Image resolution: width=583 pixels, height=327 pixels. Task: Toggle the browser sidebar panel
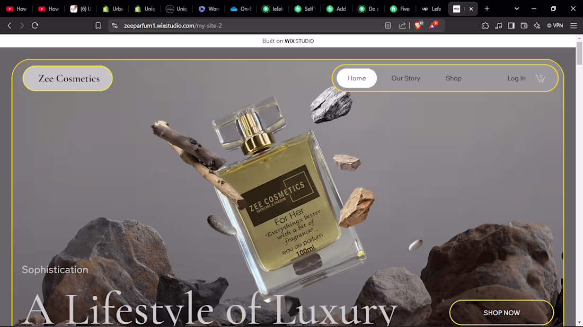click(x=511, y=25)
